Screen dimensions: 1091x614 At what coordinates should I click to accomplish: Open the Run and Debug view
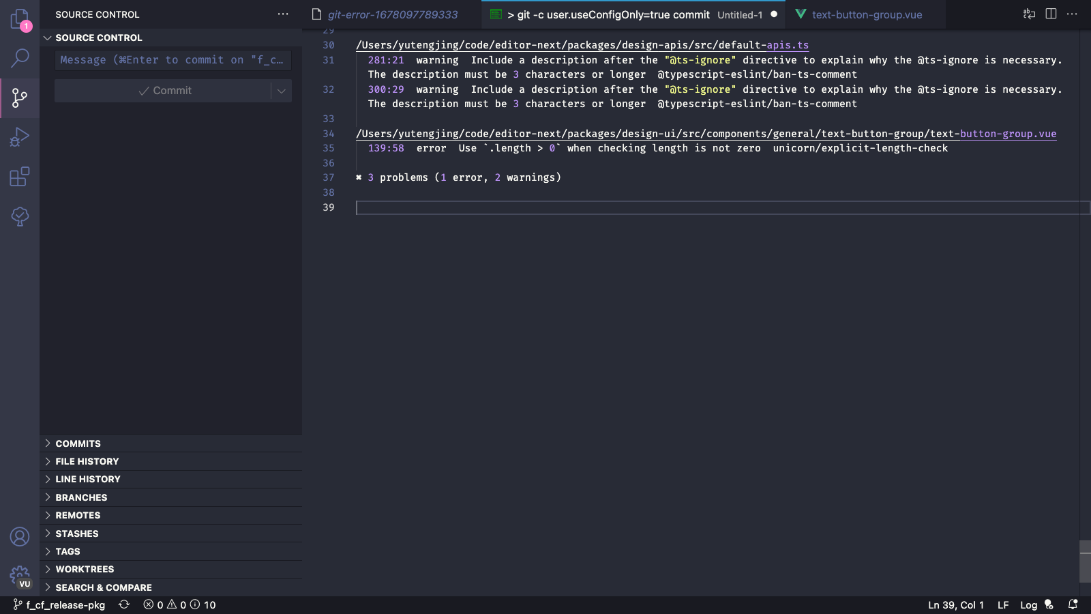coord(20,137)
